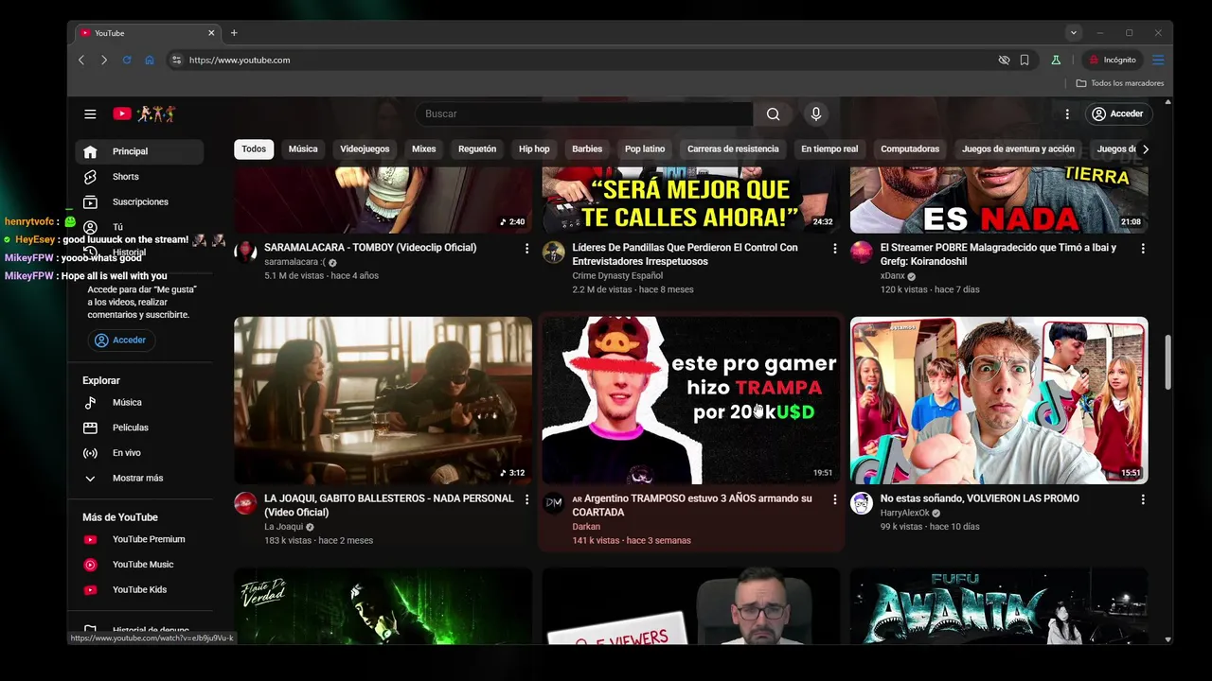Select the En tiempo real chip
The image size is (1212, 681).
pyautogui.click(x=829, y=148)
